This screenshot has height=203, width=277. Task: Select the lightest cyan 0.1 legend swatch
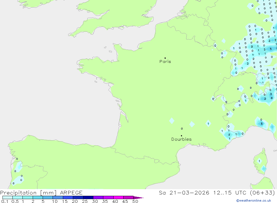point(7,197)
